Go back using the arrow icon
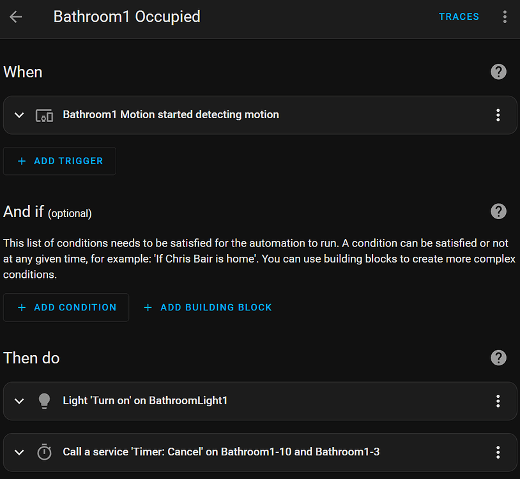Viewport: 520px width, 479px height. [16, 17]
